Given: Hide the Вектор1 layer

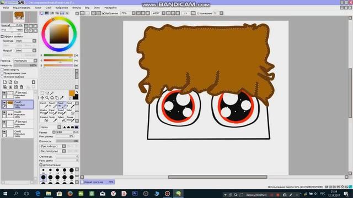Looking at the screenshot, I should [4, 122].
